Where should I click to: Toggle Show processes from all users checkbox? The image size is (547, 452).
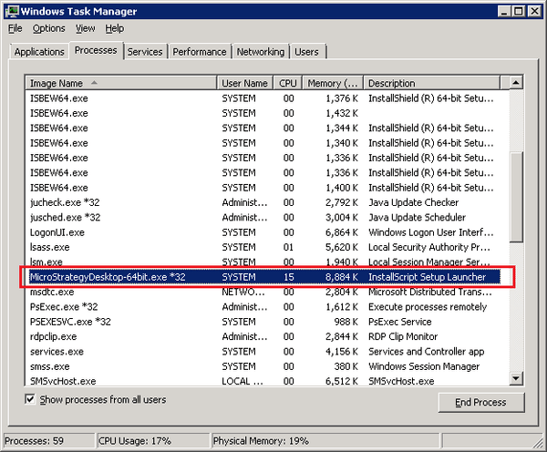[31, 399]
